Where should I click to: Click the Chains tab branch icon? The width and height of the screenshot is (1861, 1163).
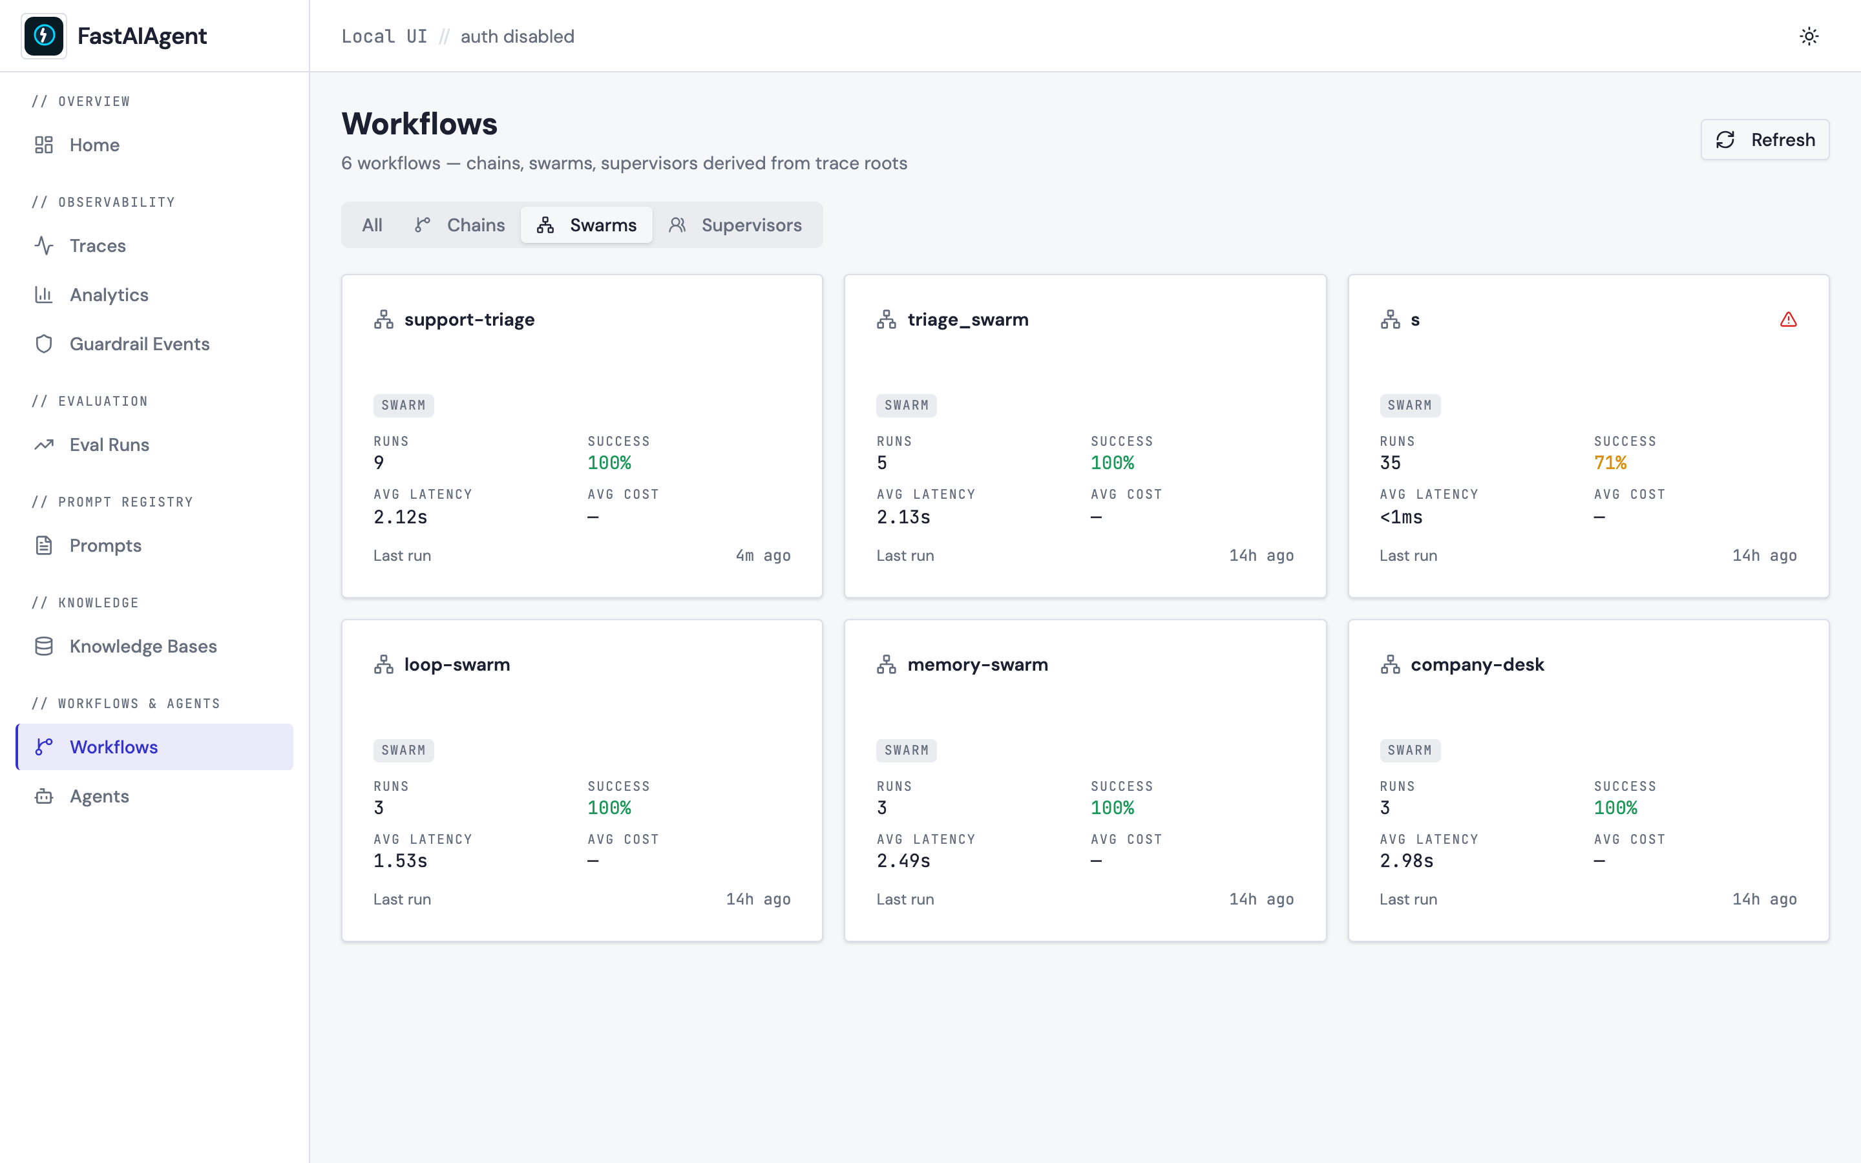[422, 225]
